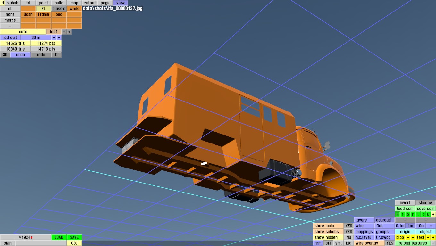Screen dimensions: 436x246
Task: Select the r right view button
Action: pos(413,214)
